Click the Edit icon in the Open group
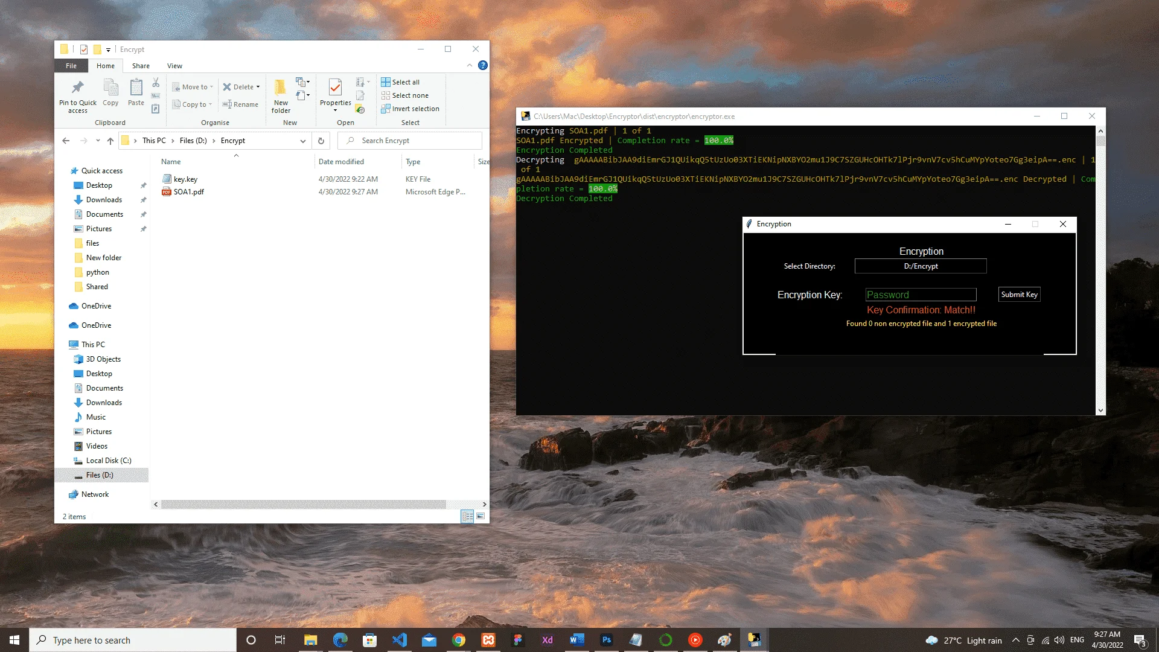The image size is (1159, 652). [x=360, y=95]
